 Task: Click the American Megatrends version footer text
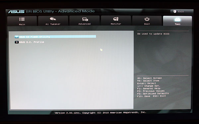coord(100,112)
